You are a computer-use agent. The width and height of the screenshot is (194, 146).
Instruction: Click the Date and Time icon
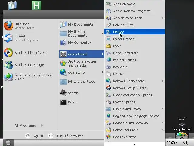[109, 25]
